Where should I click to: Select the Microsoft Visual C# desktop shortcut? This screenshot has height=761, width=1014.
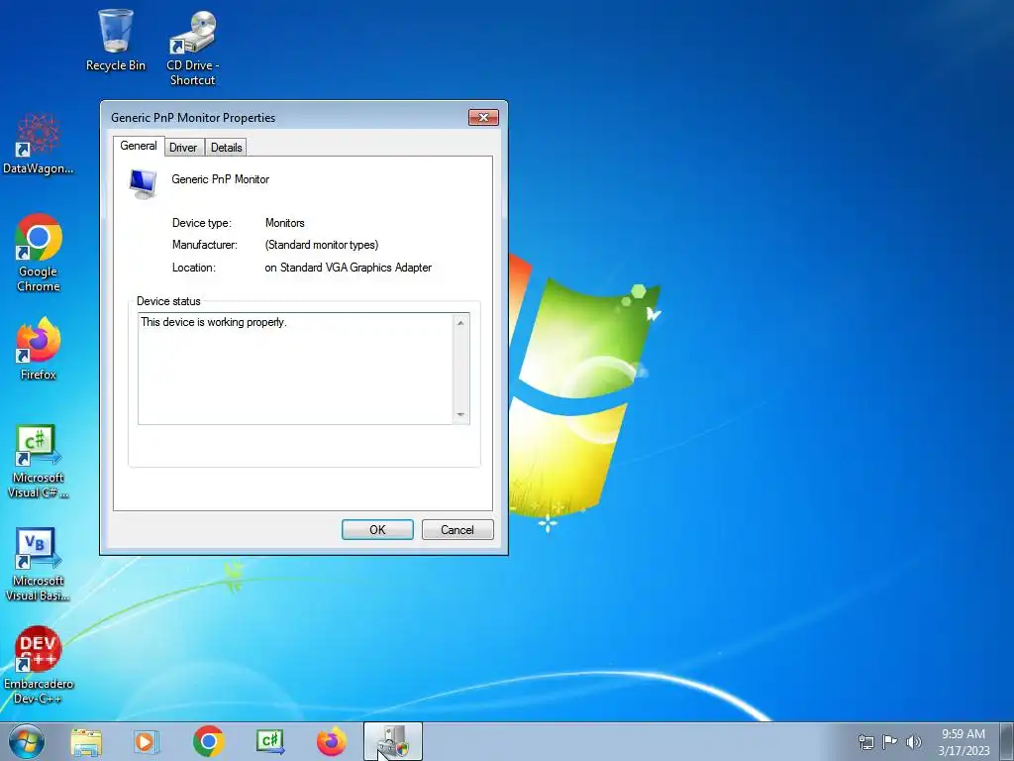point(39,461)
